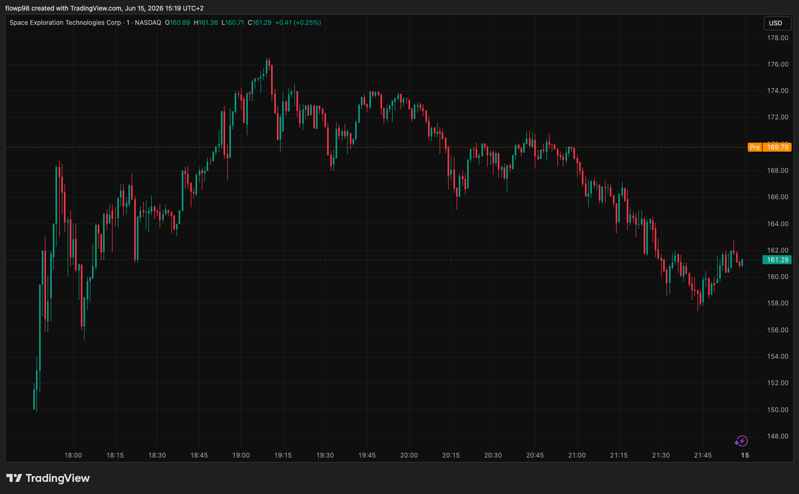The image size is (799, 494).
Task: Click the 21:15 time axis label
Action: [x=619, y=455]
